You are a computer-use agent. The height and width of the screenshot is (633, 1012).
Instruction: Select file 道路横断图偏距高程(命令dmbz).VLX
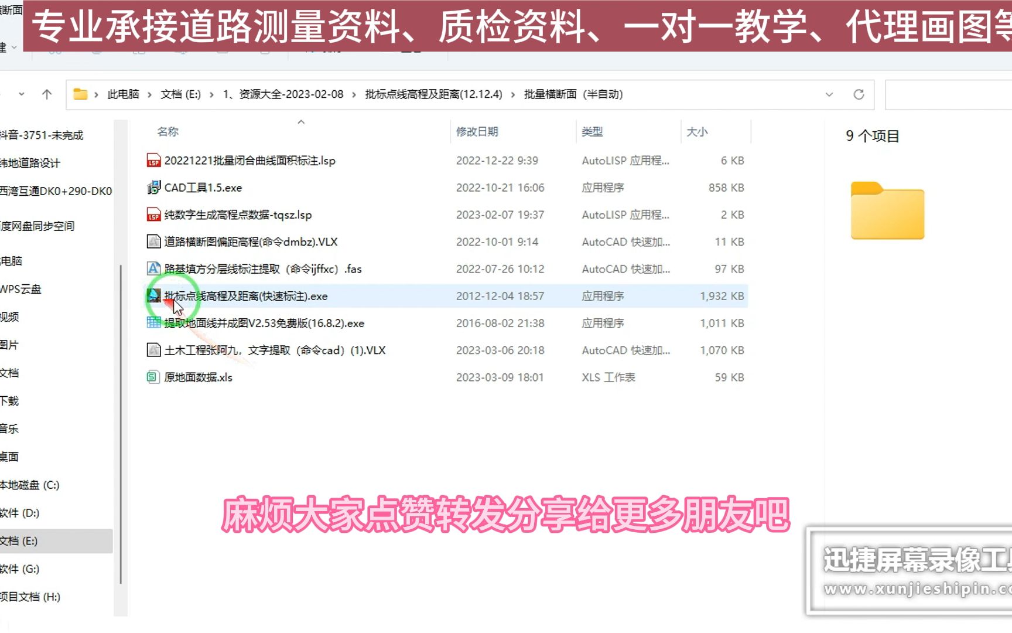251,241
